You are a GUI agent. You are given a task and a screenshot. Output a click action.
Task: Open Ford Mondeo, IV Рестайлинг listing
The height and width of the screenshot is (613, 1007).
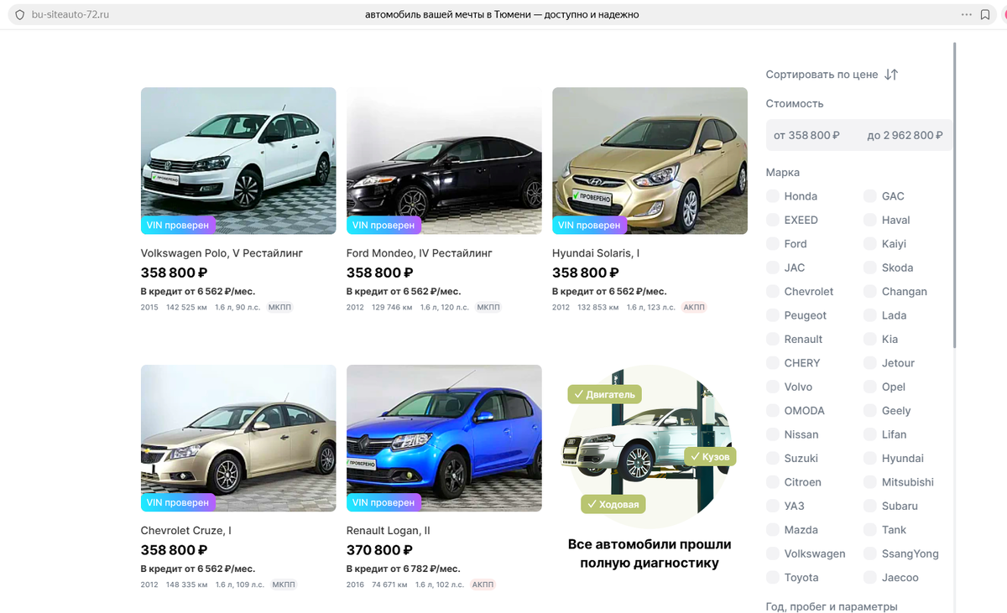(419, 253)
